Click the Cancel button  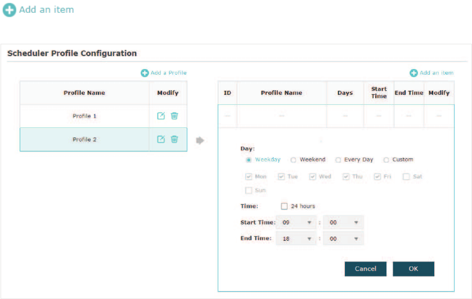tap(366, 269)
